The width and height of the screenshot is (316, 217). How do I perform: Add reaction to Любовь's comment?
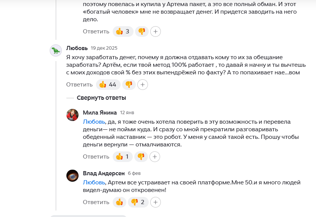142,85
